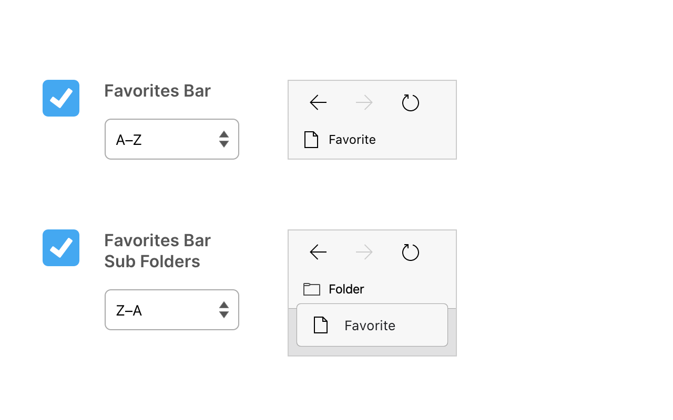Click the Favorites Bar Sub Folders label

tap(157, 251)
